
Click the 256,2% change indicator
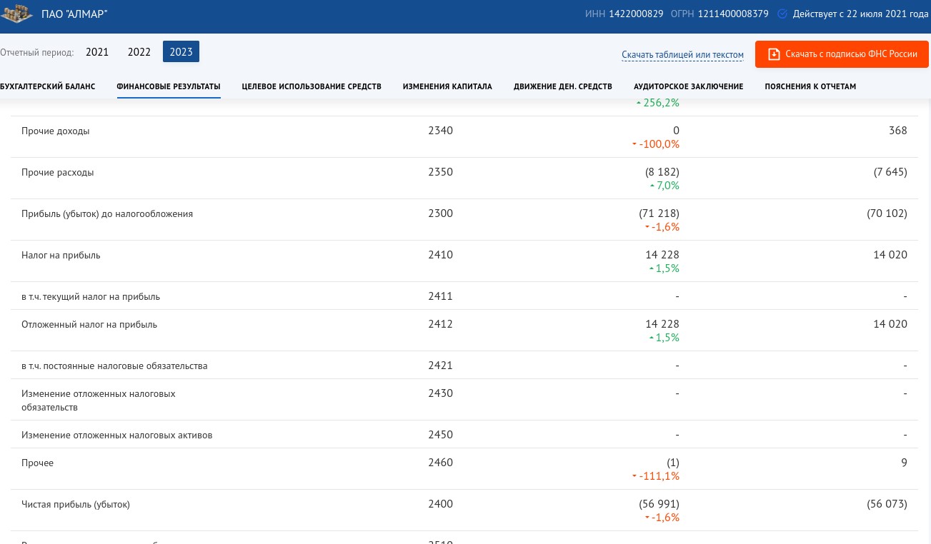[658, 103]
